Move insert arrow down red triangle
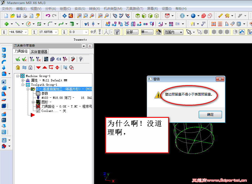 tap(38, 68)
